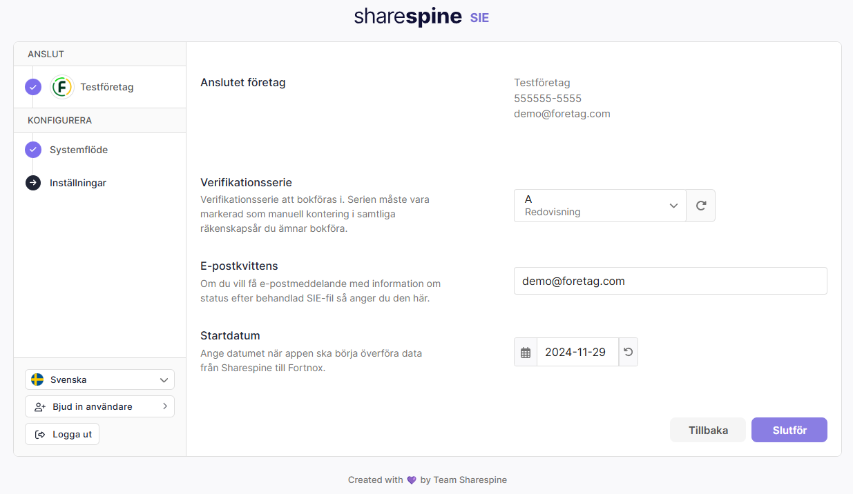This screenshot has width=853, height=494.
Task: Click the company email demo@foretag.com under Testföretag
Action: 562,114
